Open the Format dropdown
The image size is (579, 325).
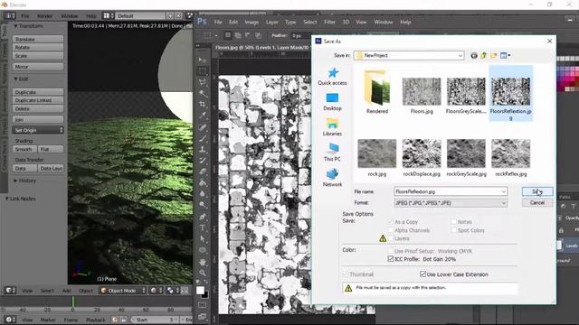451,203
